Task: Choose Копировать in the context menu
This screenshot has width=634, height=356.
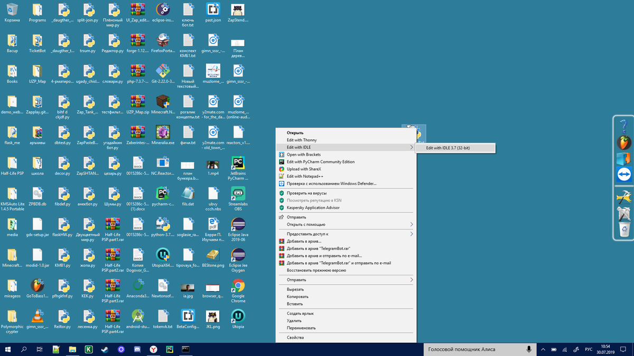Action: tap(346, 296)
